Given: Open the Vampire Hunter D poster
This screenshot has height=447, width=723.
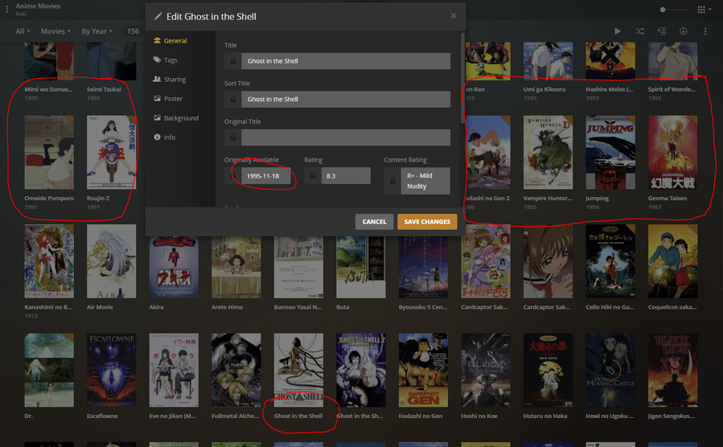Looking at the screenshot, I should [x=548, y=152].
